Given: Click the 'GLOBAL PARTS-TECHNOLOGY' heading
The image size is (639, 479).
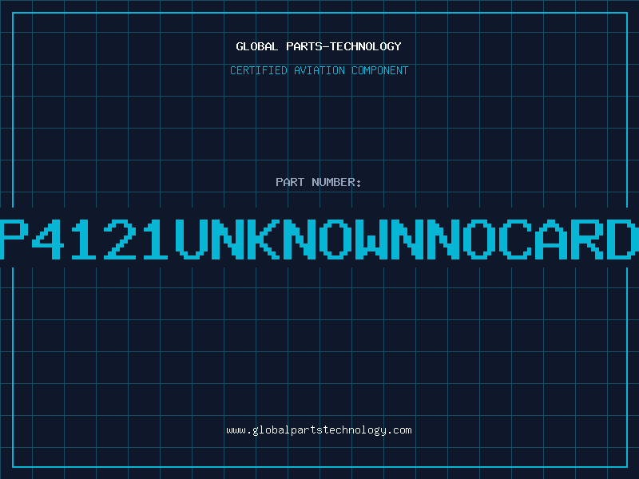Looking at the screenshot, I should point(319,46).
